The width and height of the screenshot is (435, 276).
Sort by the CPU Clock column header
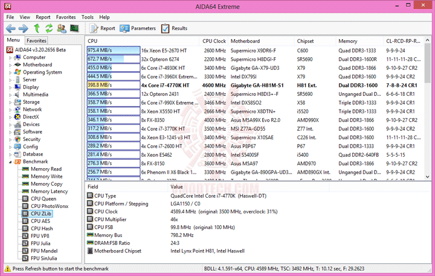click(x=214, y=41)
